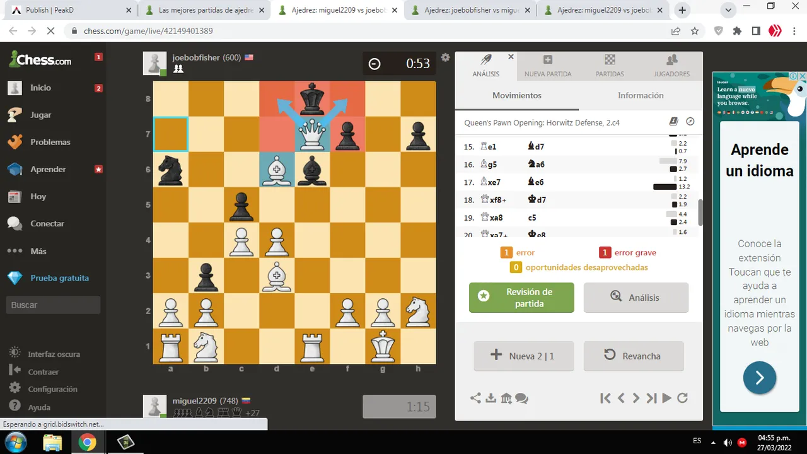The height and width of the screenshot is (454, 807).
Task: Open the Aprender section
Action: coord(48,169)
